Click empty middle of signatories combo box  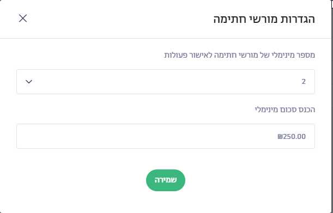coord(166,82)
